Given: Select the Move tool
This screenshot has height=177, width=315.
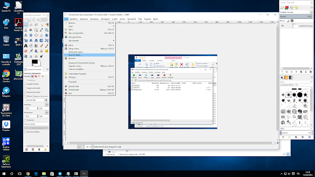Looking at the screenshot, I should click(x=31, y=35).
